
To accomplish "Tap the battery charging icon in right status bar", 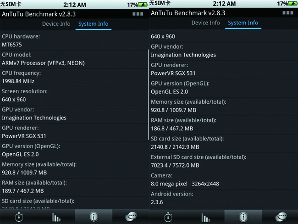I will 293,3.
